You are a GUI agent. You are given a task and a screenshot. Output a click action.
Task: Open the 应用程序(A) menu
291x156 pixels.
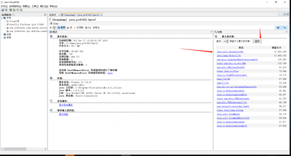[x=15, y=6]
